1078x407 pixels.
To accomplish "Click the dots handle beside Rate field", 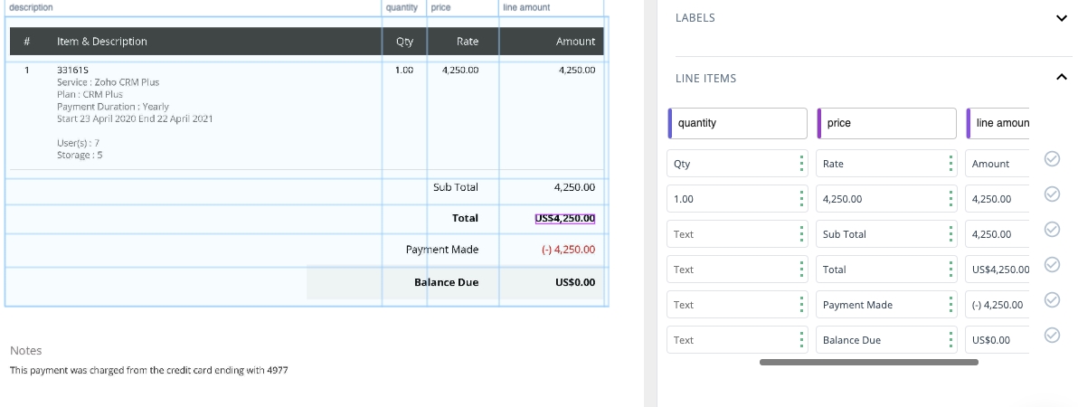I will pos(950,164).
